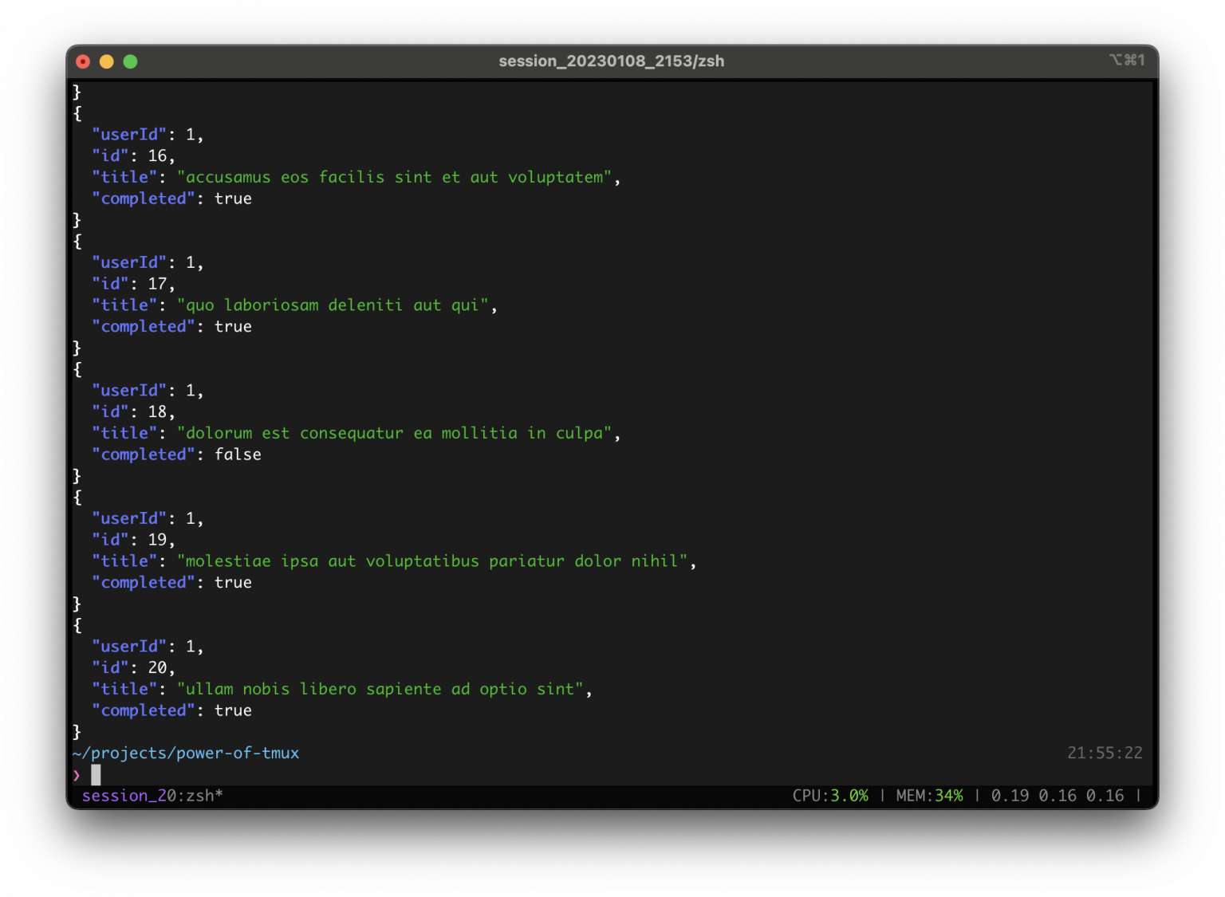This screenshot has height=897, width=1225.
Task: Click the shell prompt arrow symbol
Action: (x=77, y=775)
